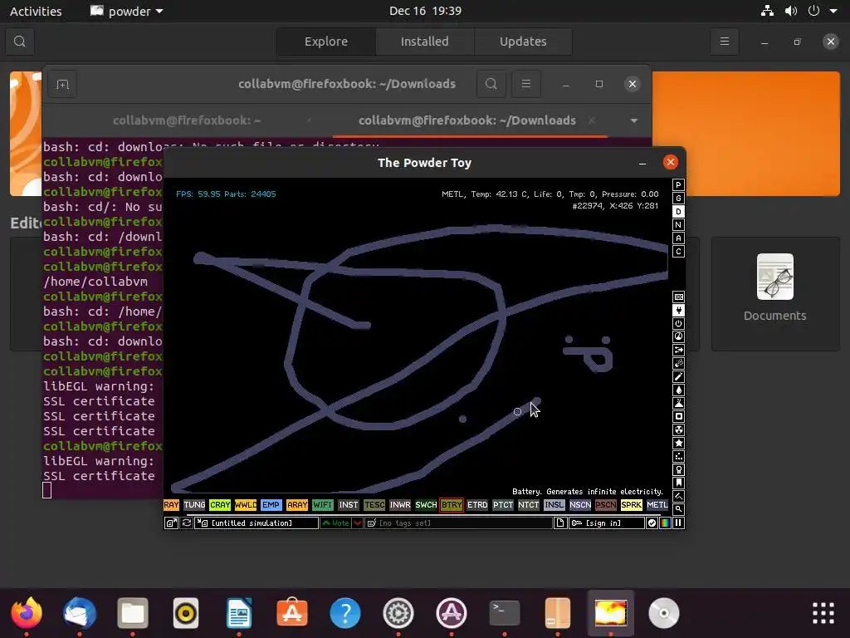Switch to the Installed tab

tap(424, 42)
